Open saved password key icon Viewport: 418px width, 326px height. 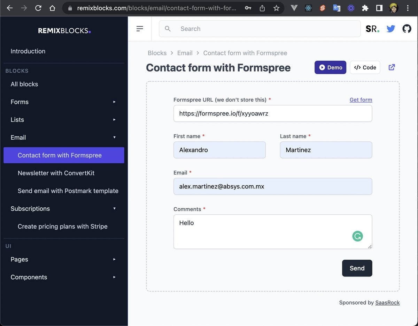click(x=248, y=8)
